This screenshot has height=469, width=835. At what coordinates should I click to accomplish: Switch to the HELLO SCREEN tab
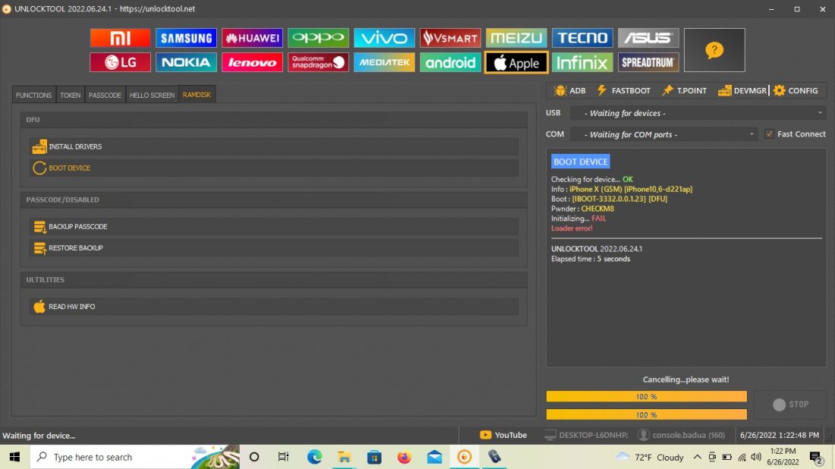point(152,95)
